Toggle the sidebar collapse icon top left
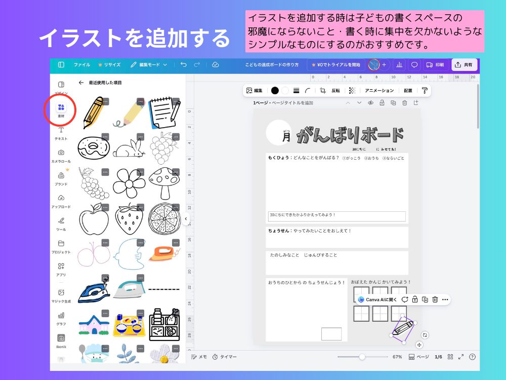Screen dimensions: 506x380 coord(61,64)
